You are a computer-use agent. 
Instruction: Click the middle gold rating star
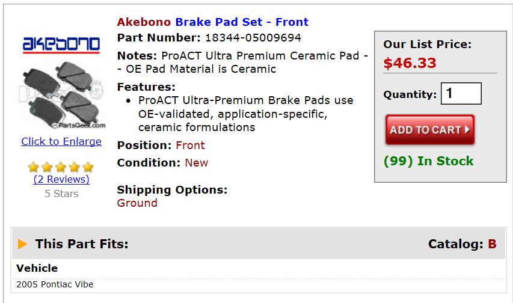61,167
